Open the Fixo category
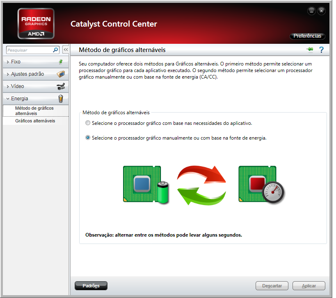The image size is (336, 298). click(36, 62)
